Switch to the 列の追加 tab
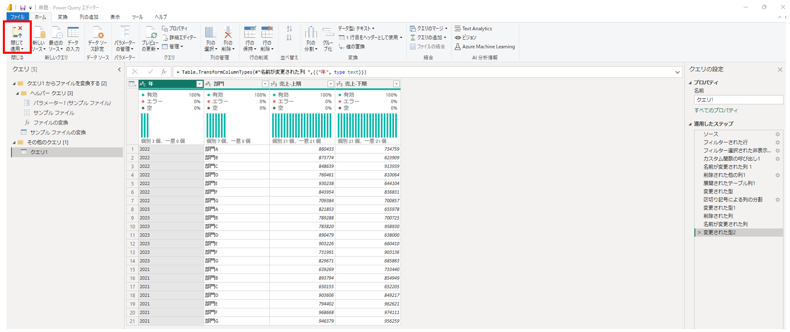Image resolution: width=790 pixels, height=332 pixels. [x=89, y=17]
